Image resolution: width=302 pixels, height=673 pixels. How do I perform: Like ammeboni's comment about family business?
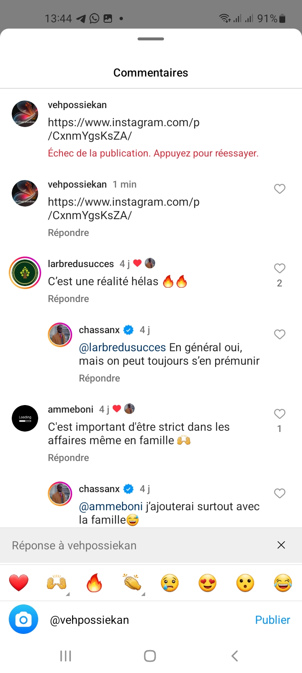(x=280, y=414)
